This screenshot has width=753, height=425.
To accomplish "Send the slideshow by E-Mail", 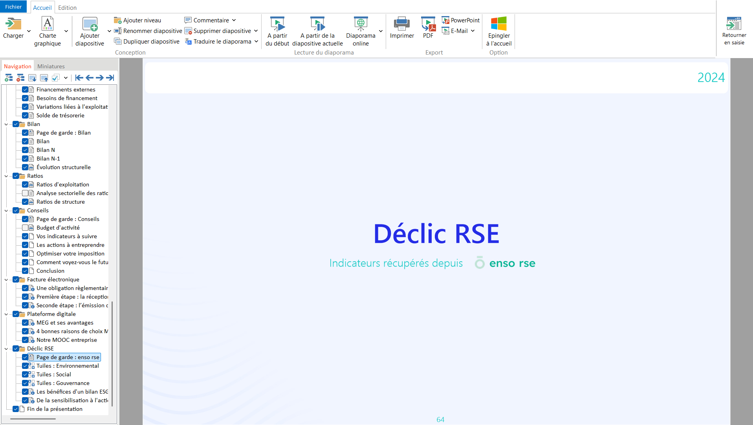I will (x=455, y=31).
